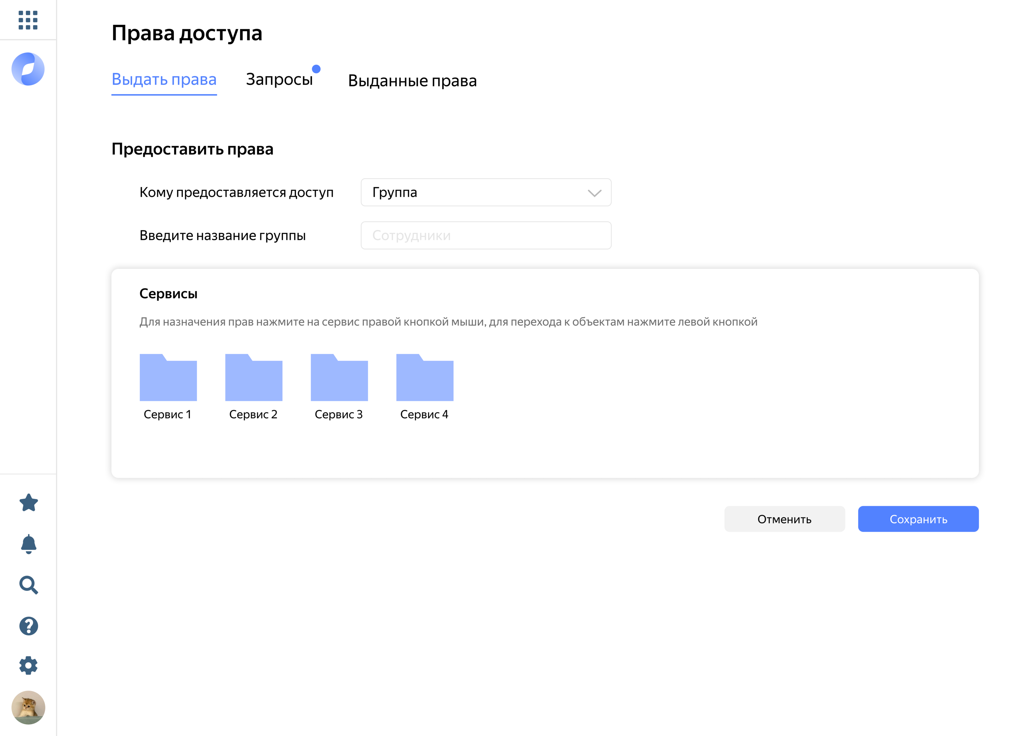
Task: Click the Сервис 4 folder
Action: pyautogui.click(x=425, y=378)
